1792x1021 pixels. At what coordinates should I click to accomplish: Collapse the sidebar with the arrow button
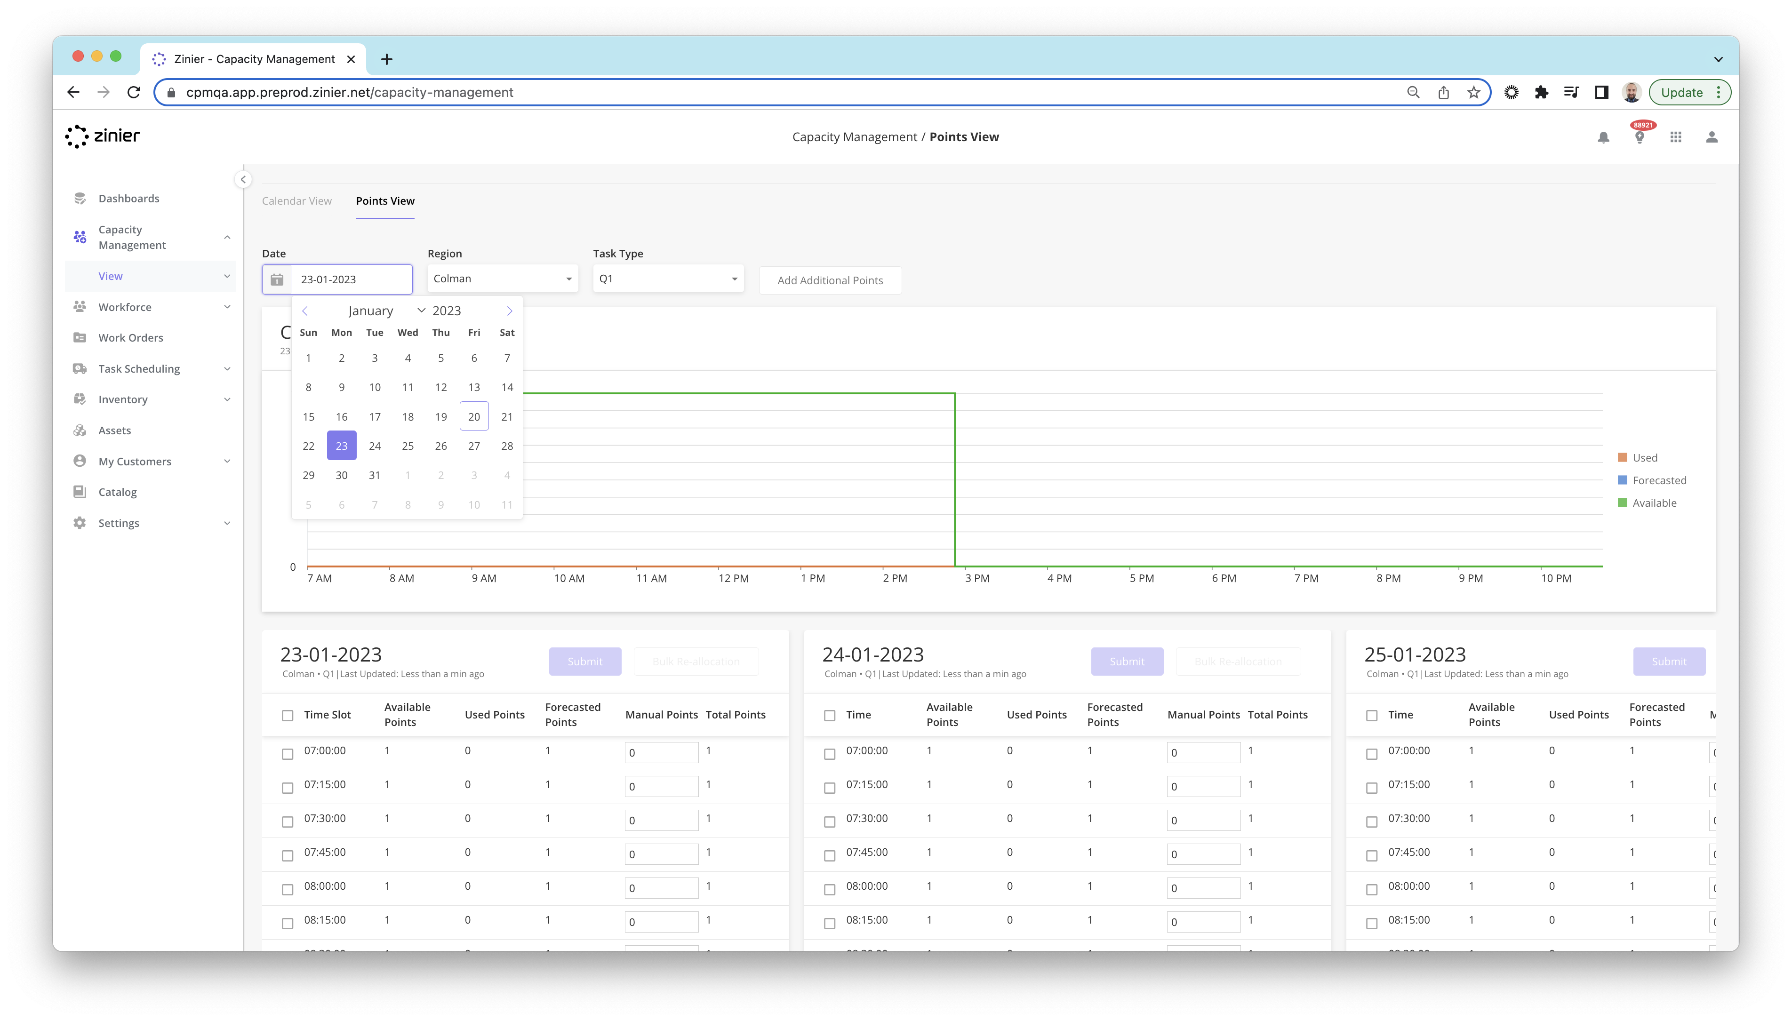click(x=243, y=180)
